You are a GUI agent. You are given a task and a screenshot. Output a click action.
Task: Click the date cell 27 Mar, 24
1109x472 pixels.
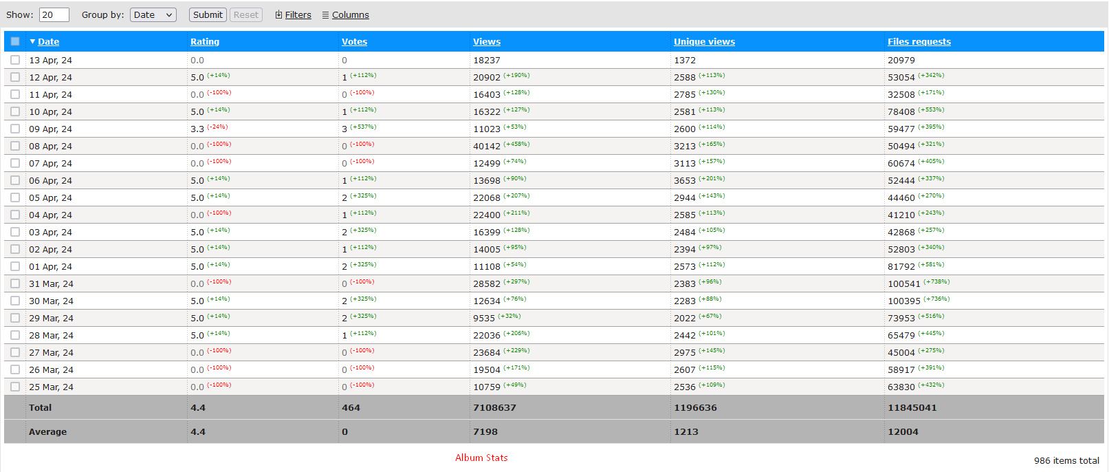(x=51, y=353)
